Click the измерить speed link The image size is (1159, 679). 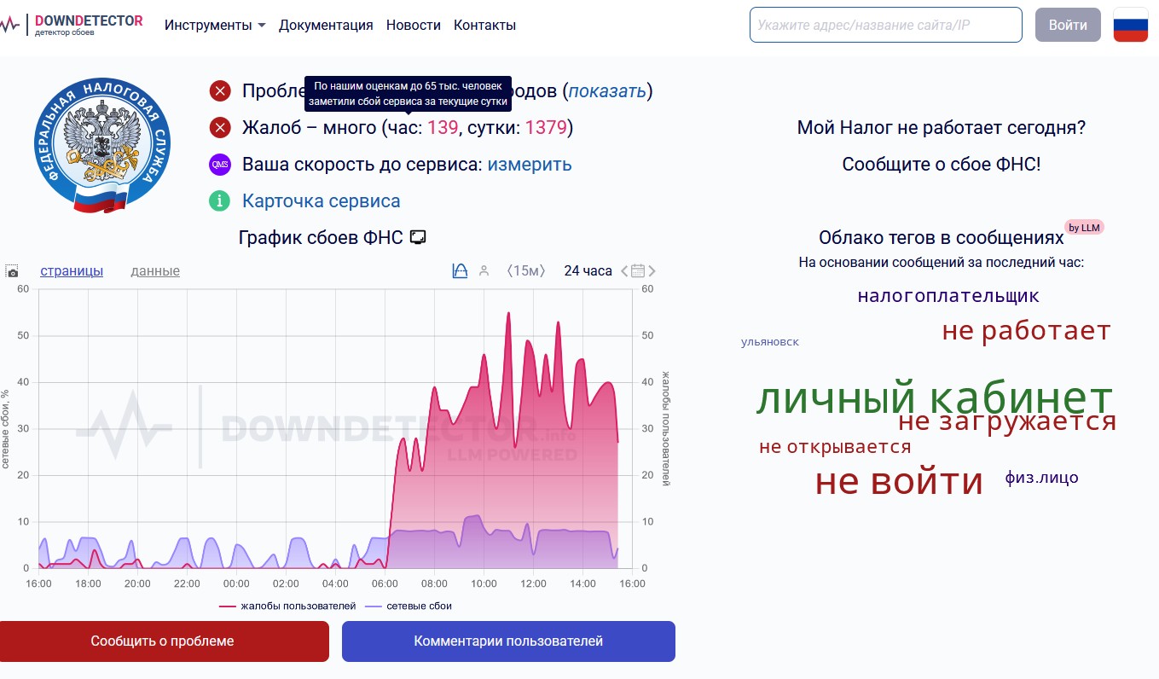(x=530, y=165)
